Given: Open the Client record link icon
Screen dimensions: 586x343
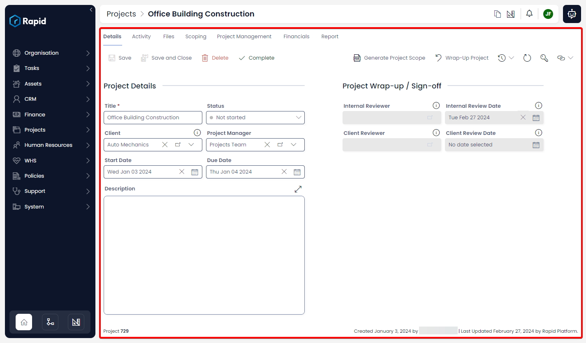Looking at the screenshot, I should (x=178, y=145).
